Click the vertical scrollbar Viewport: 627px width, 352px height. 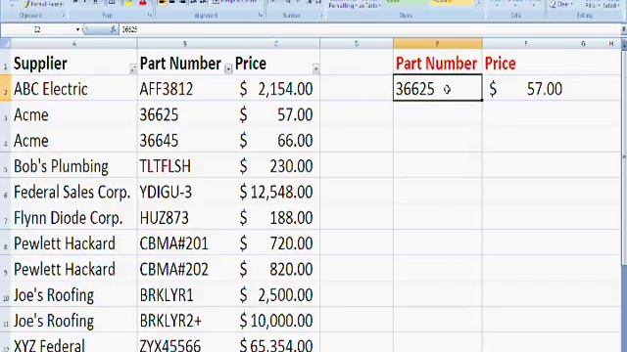point(624,159)
